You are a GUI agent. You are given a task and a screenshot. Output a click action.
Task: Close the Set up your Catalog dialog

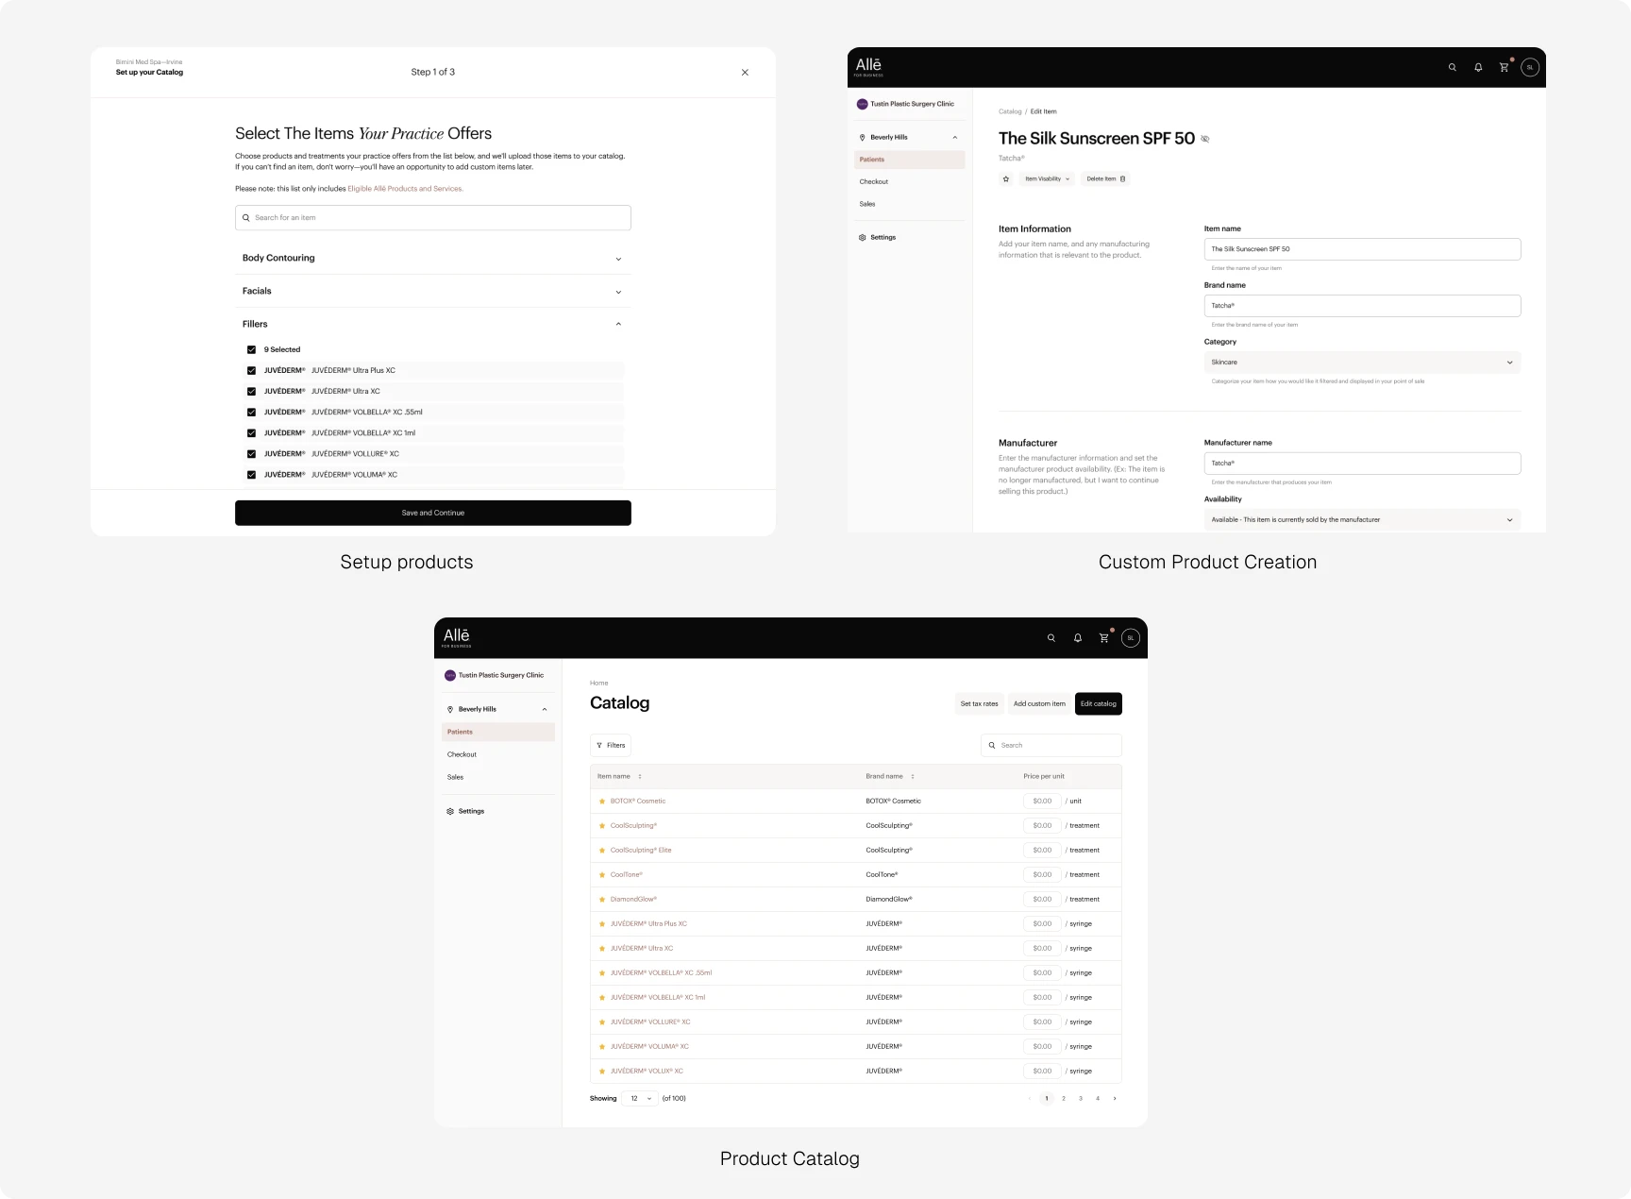(x=745, y=72)
